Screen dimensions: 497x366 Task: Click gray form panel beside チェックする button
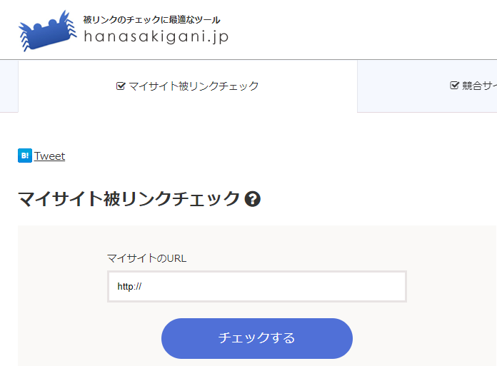421,338
